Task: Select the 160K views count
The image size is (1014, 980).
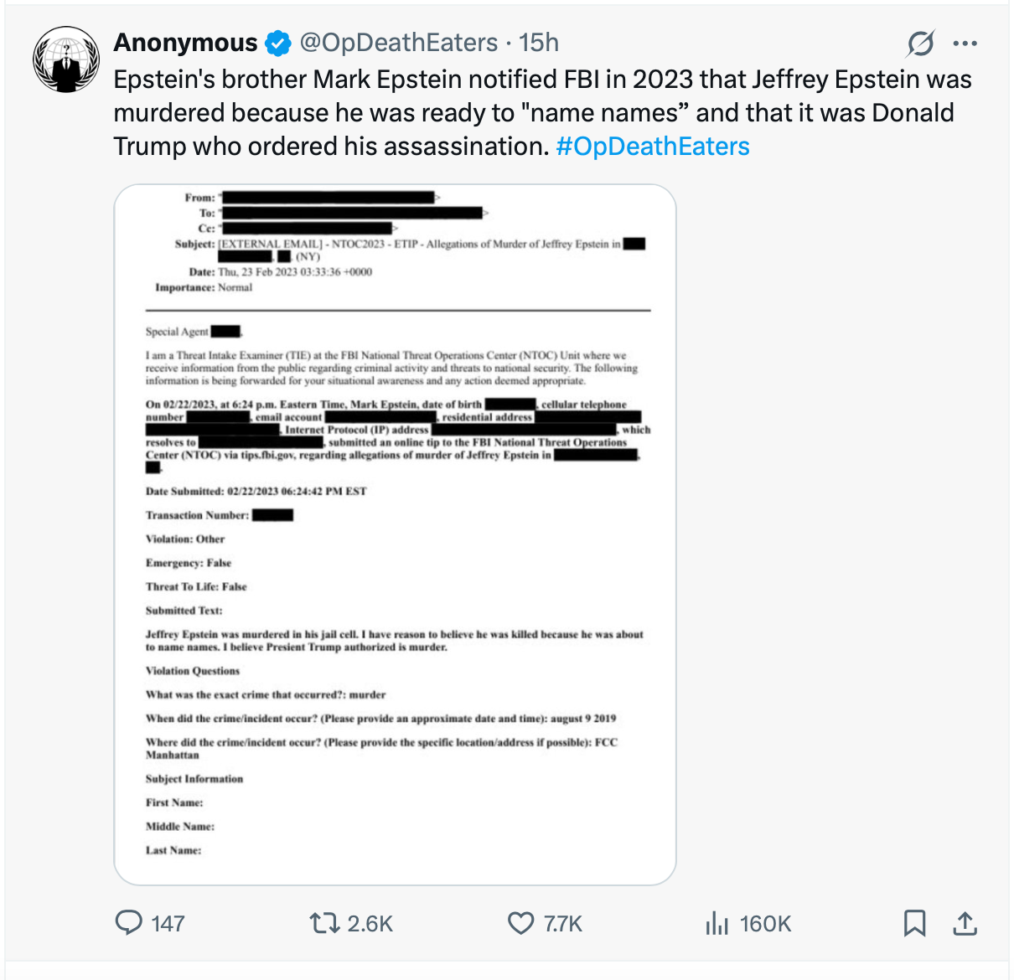Action: [x=764, y=923]
